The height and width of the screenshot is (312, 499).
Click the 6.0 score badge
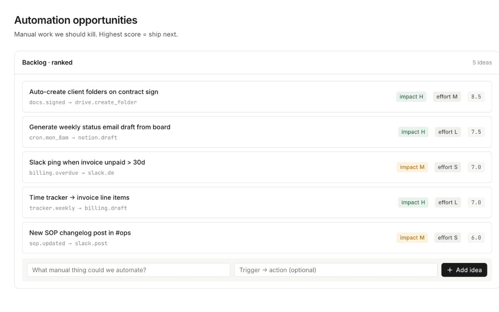tap(476, 238)
